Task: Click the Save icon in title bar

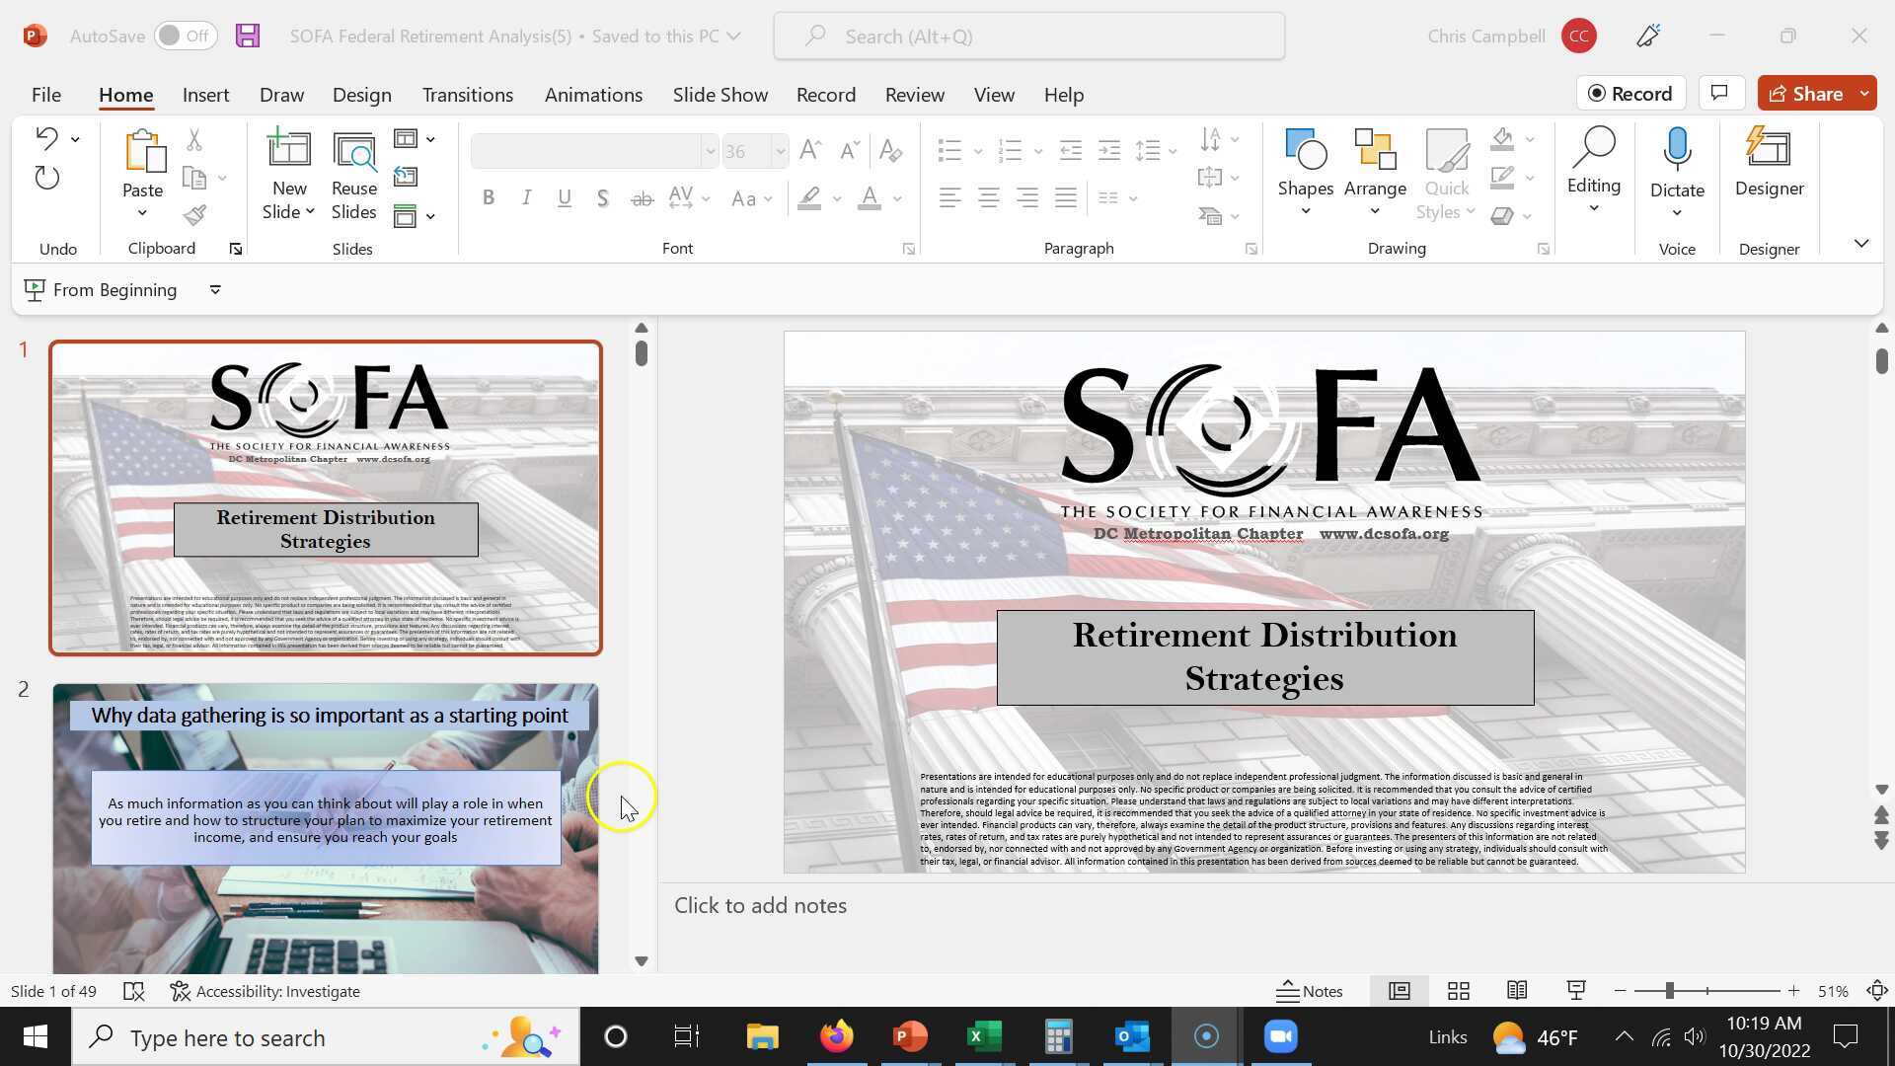Action: 248,37
